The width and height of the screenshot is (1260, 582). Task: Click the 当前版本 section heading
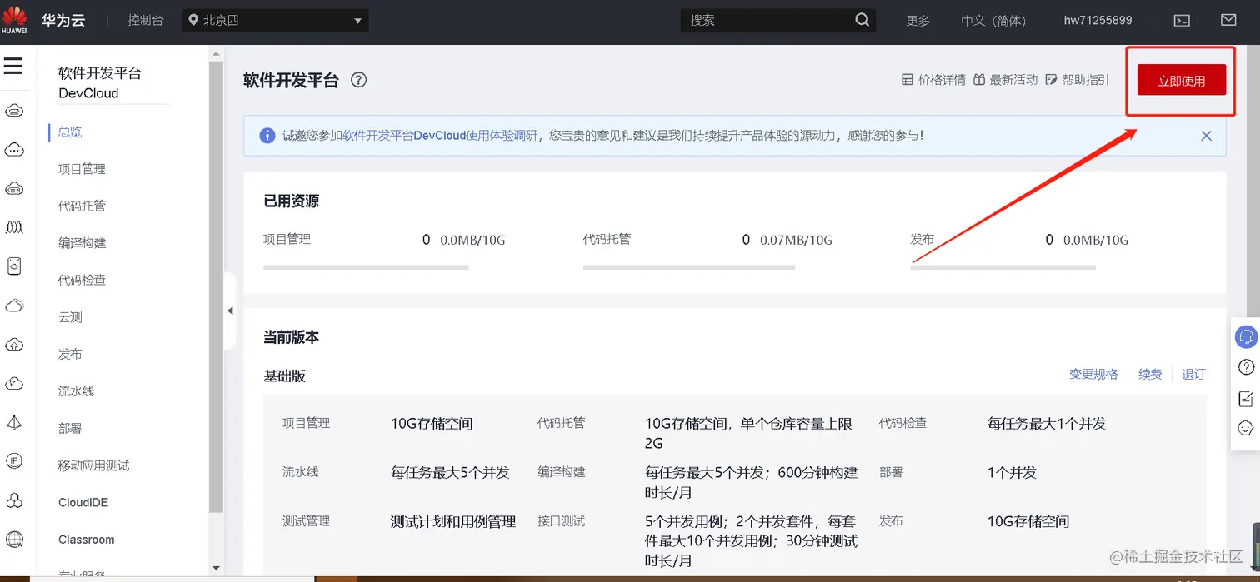click(292, 337)
